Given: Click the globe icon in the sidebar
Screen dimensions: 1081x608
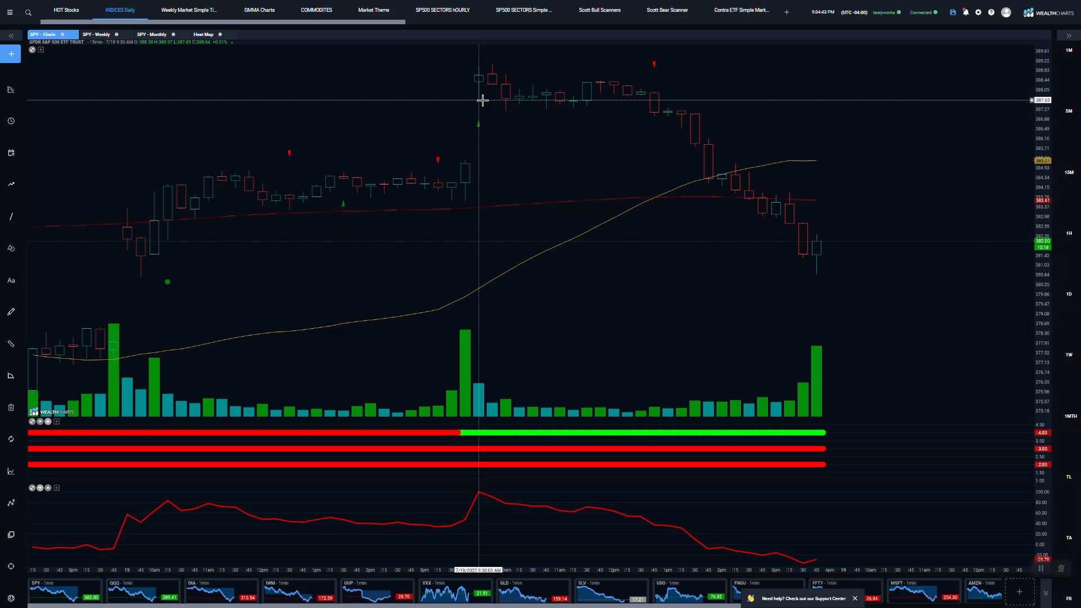Looking at the screenshot, I should (x=11, y=598).
